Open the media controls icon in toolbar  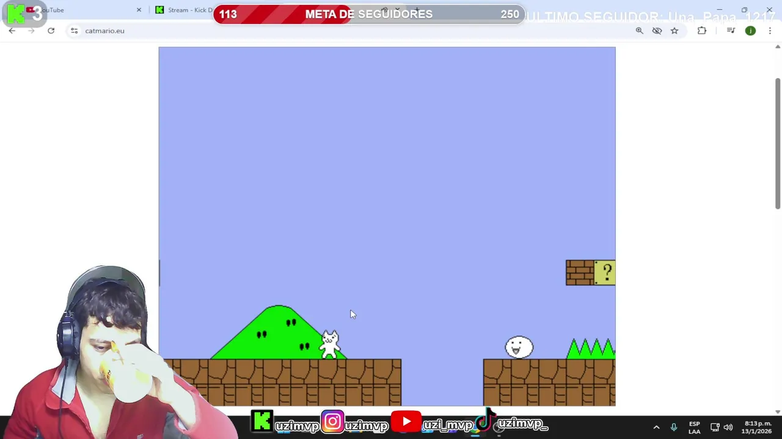point(731,30)
